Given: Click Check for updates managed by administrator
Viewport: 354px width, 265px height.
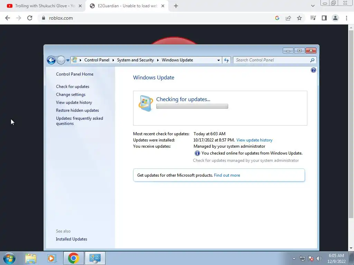Looking at the screenshot, I should (x=246, y=160).
